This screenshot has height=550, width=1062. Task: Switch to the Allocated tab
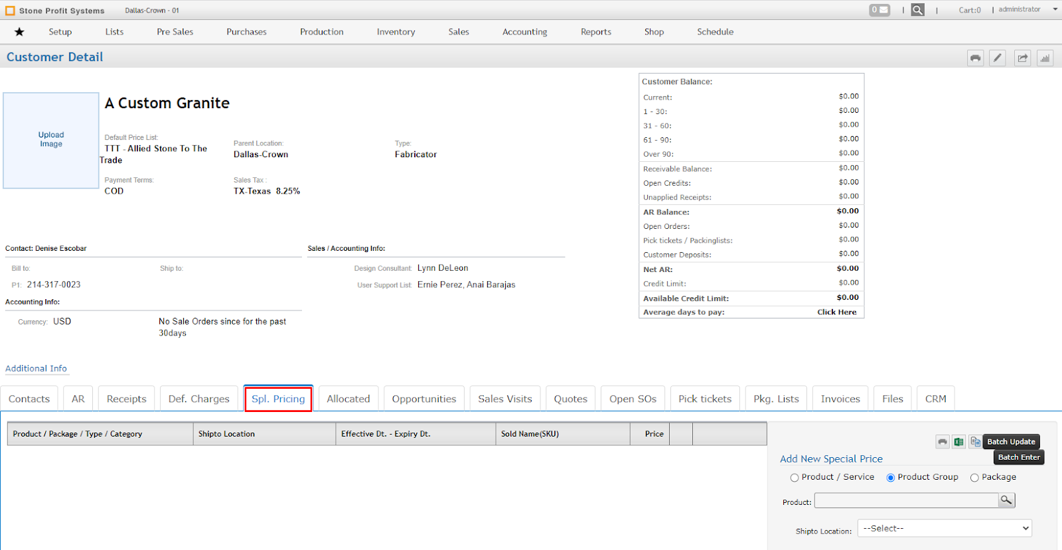(x=348, y=399)
